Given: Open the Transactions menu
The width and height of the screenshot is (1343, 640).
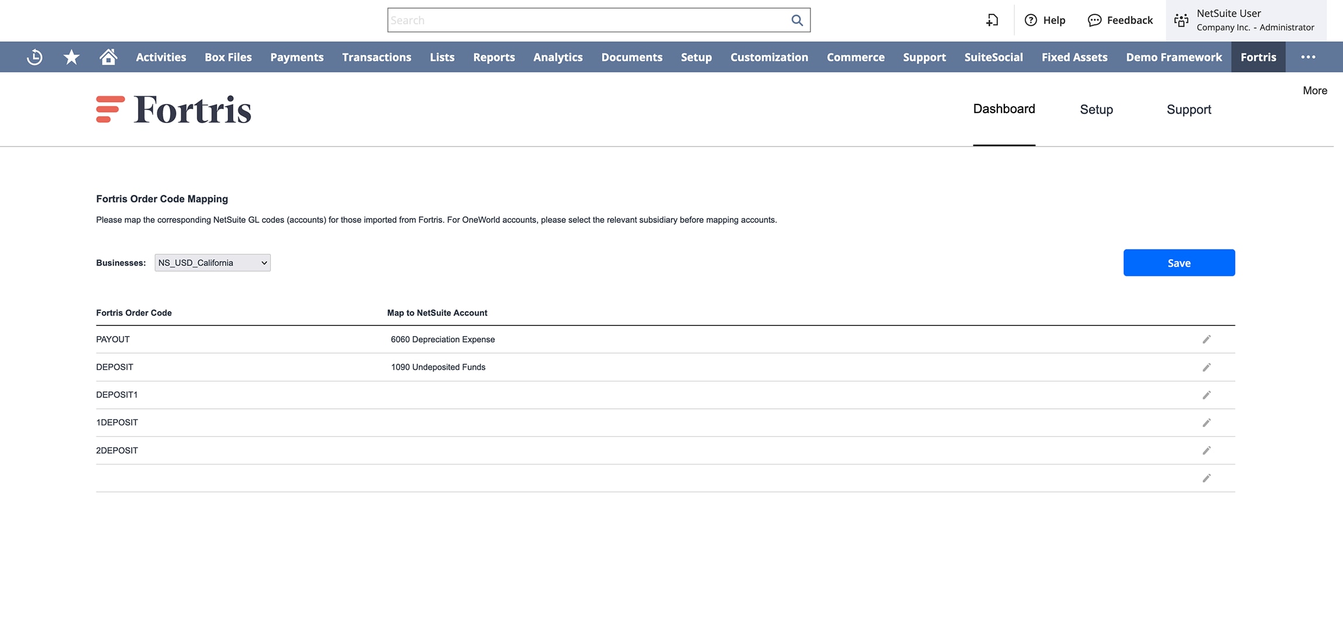Looking at the screenshot, I should pyautogui.click(x=377, y=57).
